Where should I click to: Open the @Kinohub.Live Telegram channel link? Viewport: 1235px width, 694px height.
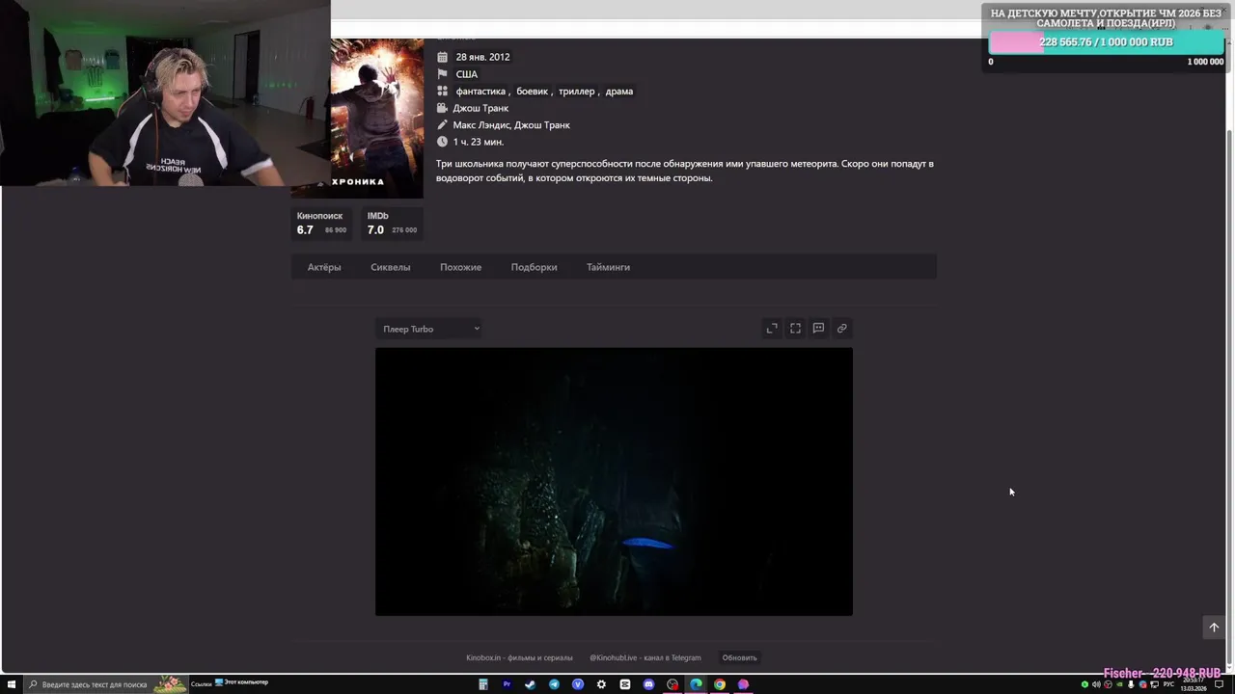pyautogui.click(x=645, y=657)
